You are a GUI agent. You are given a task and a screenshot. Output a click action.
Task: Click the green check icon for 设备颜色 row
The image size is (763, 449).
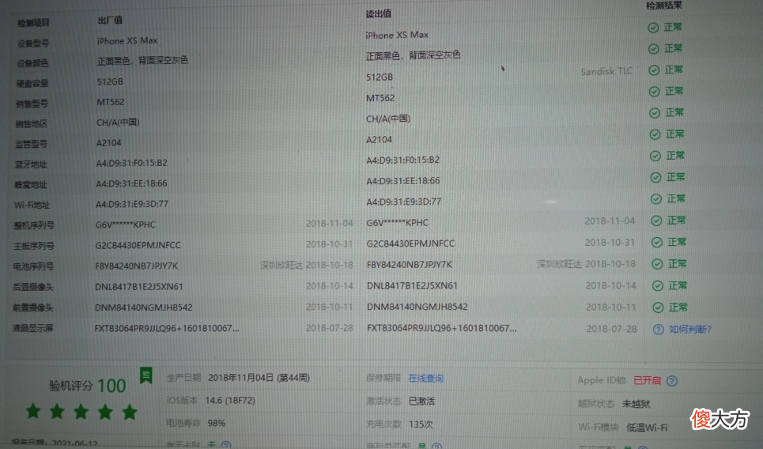[654, 49]
